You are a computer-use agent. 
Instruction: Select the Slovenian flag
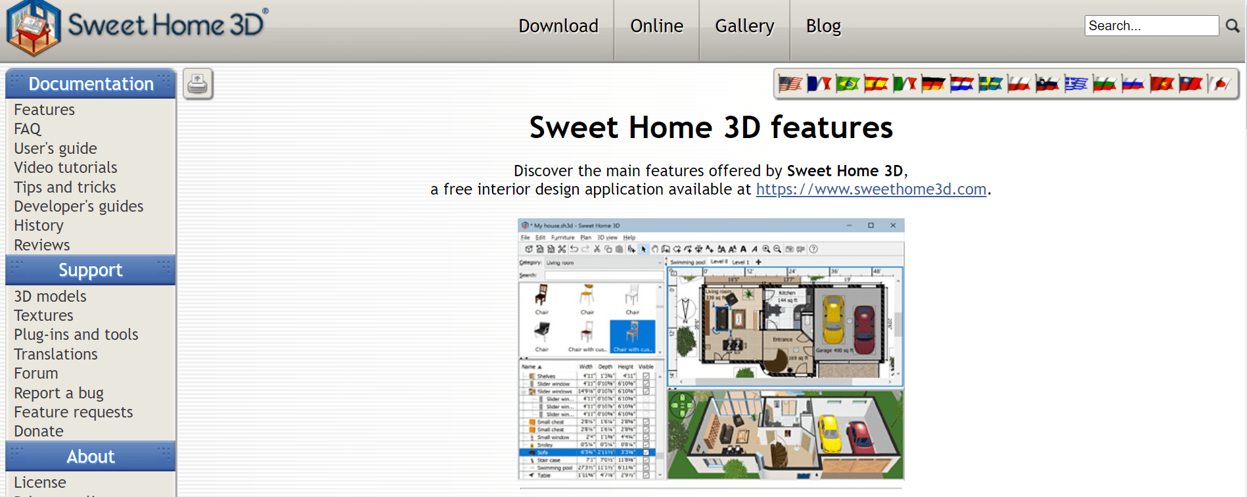[x=1047, y=84]
